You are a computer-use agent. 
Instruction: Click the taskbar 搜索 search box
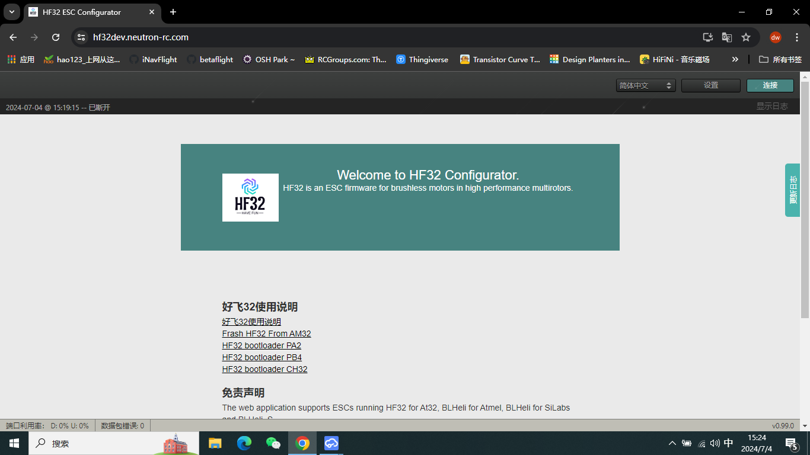114,443
